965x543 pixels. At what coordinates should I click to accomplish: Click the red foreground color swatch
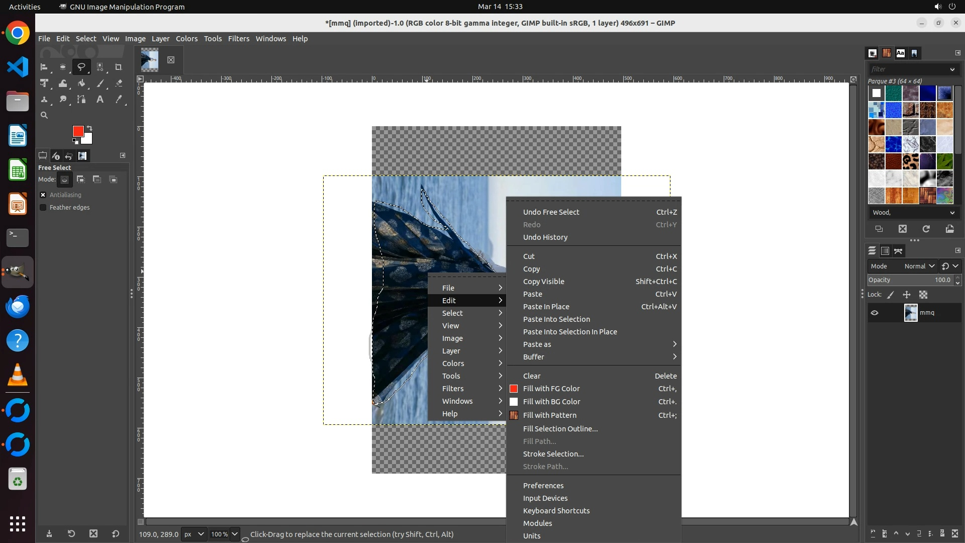pos(77,131)
